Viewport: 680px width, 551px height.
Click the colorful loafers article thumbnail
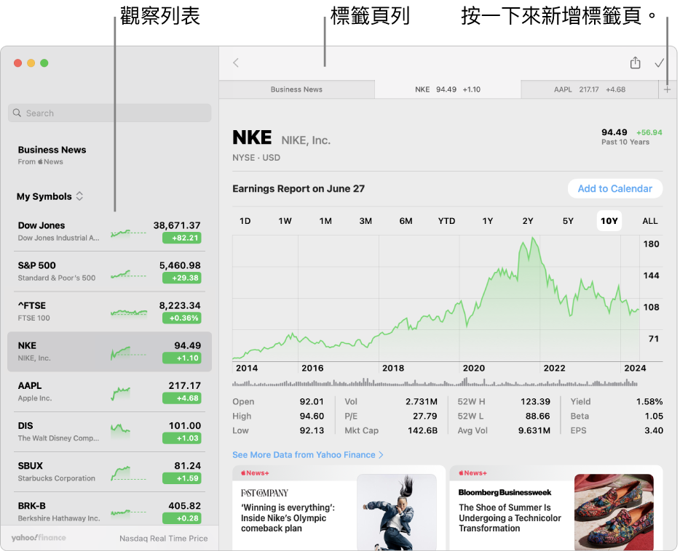[x=614, y=512]
